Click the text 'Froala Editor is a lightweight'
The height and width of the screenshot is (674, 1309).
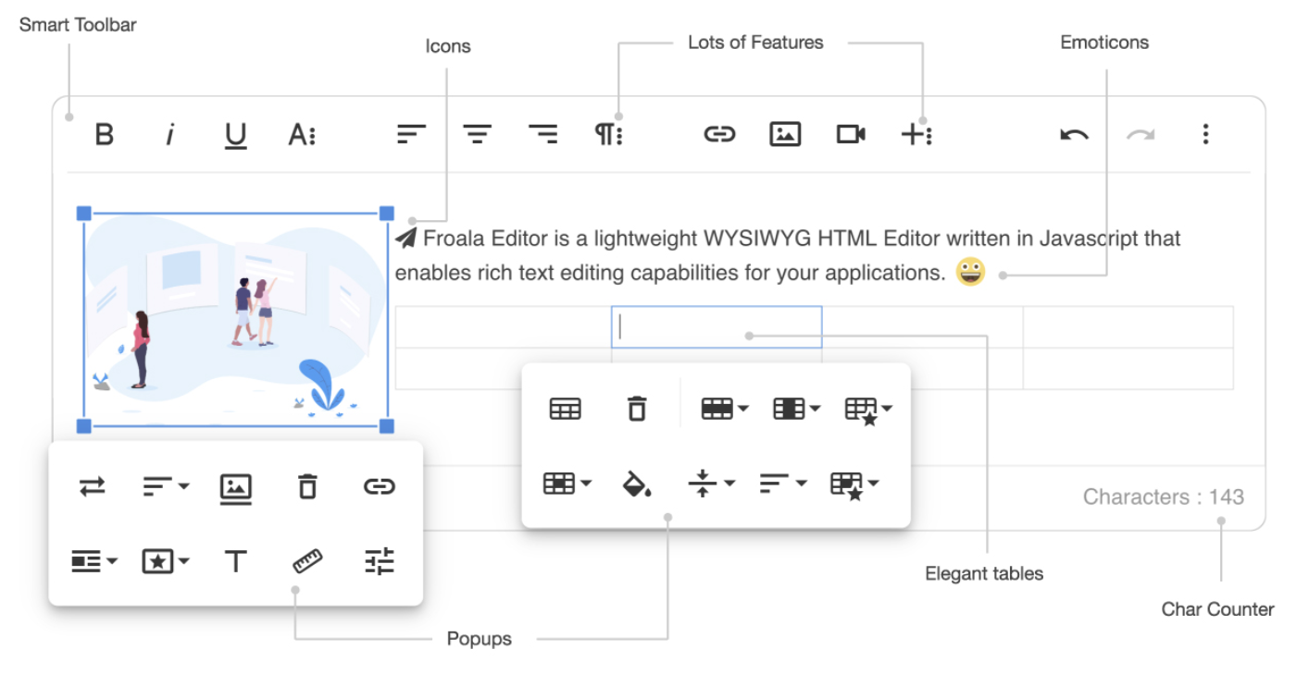point(561,239)
